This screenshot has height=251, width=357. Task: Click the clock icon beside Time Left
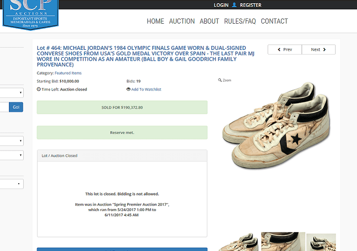(39, 89)
